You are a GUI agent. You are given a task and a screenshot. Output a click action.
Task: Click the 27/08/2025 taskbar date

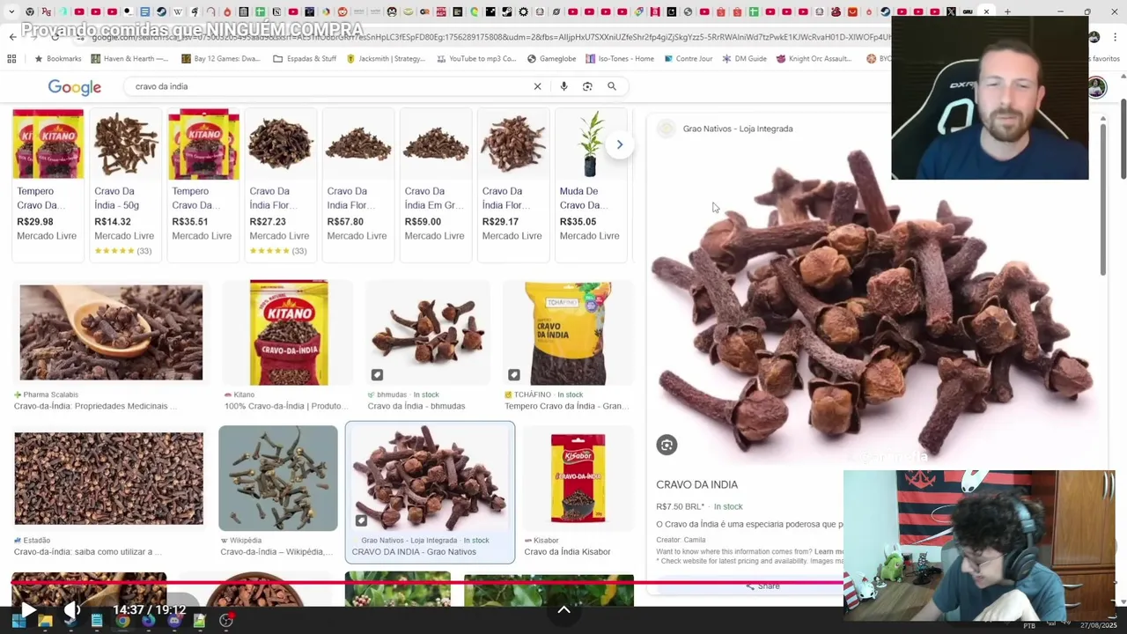point(1098,625)
